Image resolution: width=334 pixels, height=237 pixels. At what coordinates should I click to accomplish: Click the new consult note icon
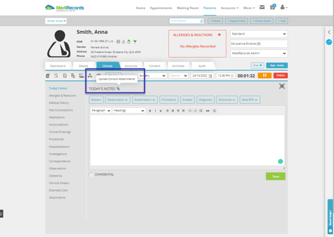point(48,76)
